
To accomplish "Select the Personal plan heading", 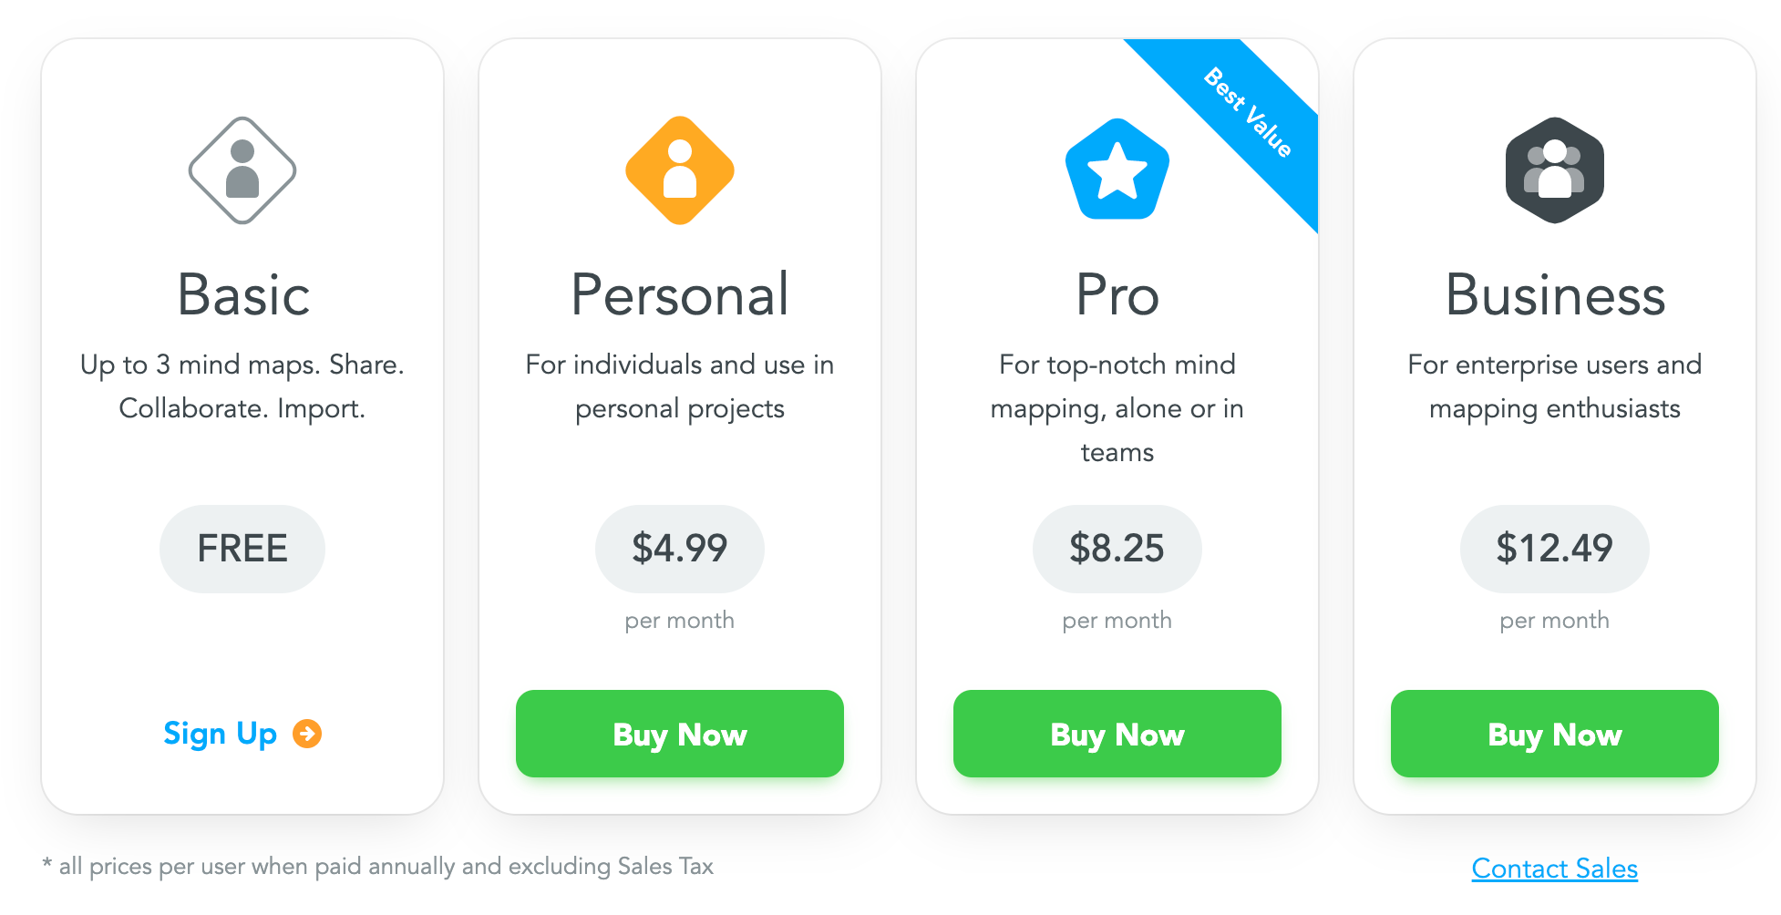I will click(680, 295).
